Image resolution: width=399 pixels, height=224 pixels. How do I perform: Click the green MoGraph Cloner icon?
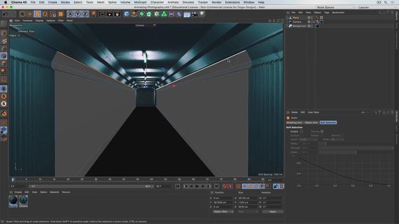tap(164, 14)
